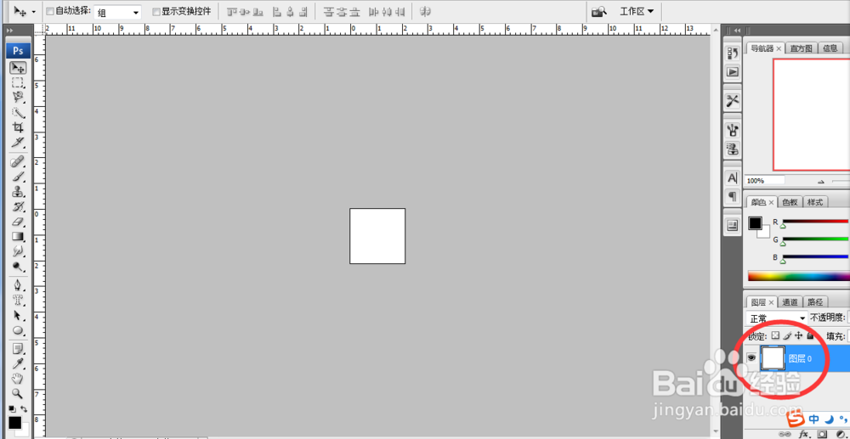This screenshot has height=439, width=850.
Task: Select the Dodge/Burn tool
Action: coord(18,266)
